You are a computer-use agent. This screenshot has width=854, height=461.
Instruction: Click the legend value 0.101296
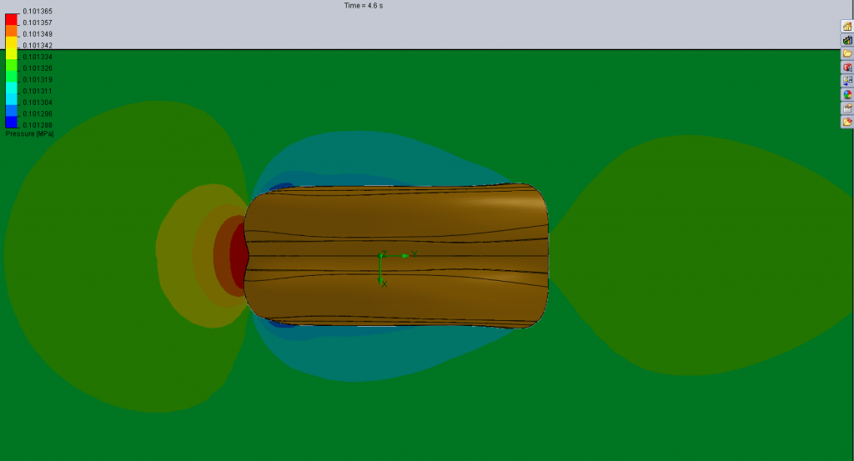click(38, 114)
